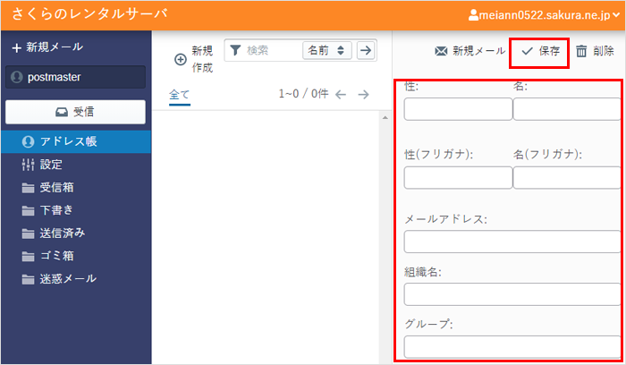Click the メールアドレス input field
626x365 pixels.
tap(512, 242)
